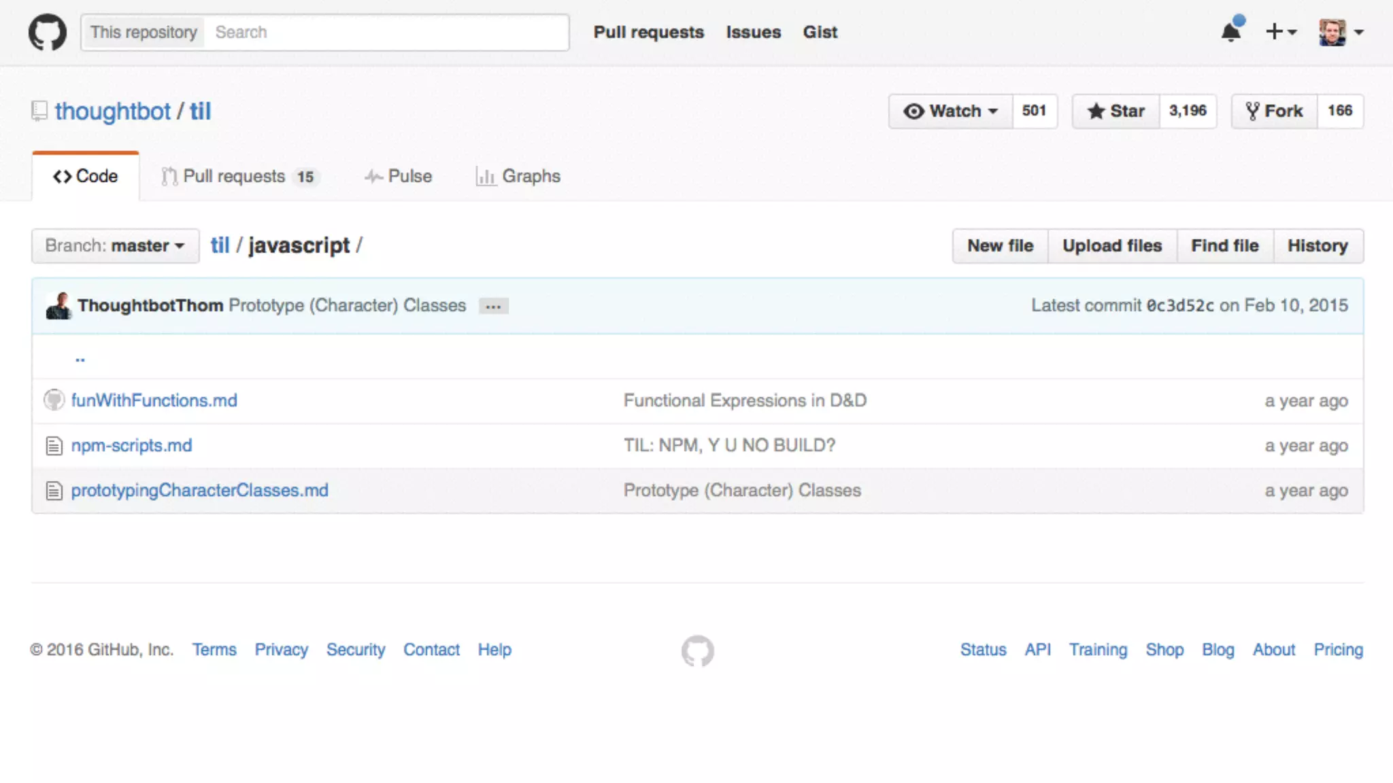This screenshot has height=783, width=1393.
Task: Click the repository book icon beside thoughtbot
Action: pos(39,111)
